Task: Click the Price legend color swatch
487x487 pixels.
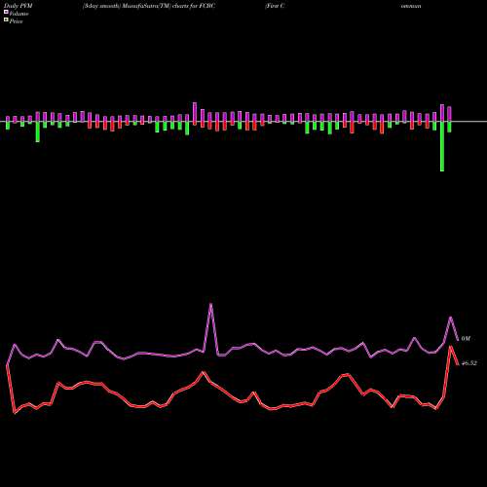Action: [x=6, y=20]
